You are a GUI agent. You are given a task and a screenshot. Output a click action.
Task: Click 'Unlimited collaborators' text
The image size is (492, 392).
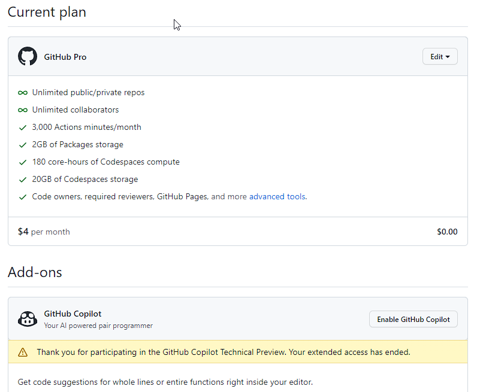pyautogui.click(x=76, y=110)
